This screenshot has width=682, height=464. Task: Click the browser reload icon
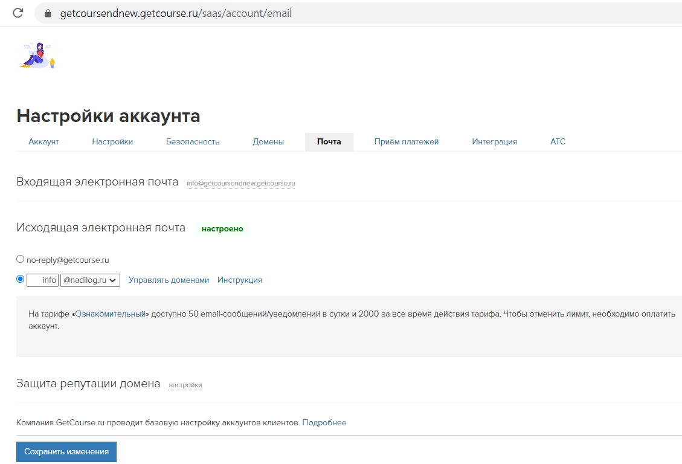pyautogui.click(x=18, y=13)
